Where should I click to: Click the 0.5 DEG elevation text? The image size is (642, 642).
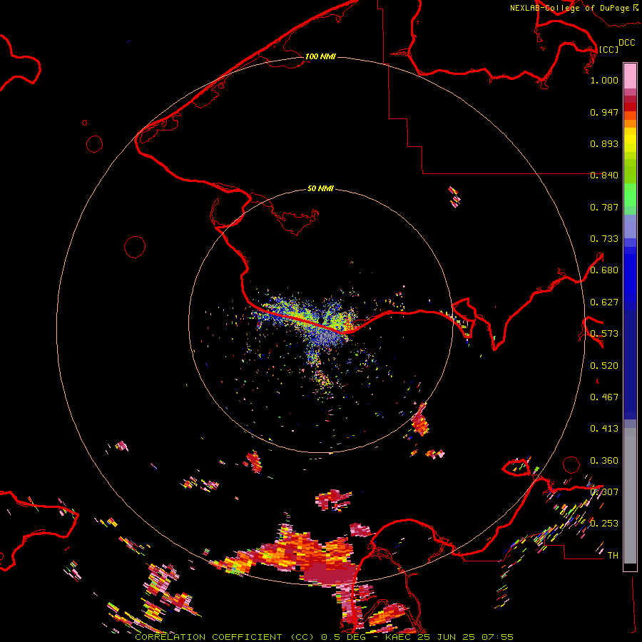[344, 637]
